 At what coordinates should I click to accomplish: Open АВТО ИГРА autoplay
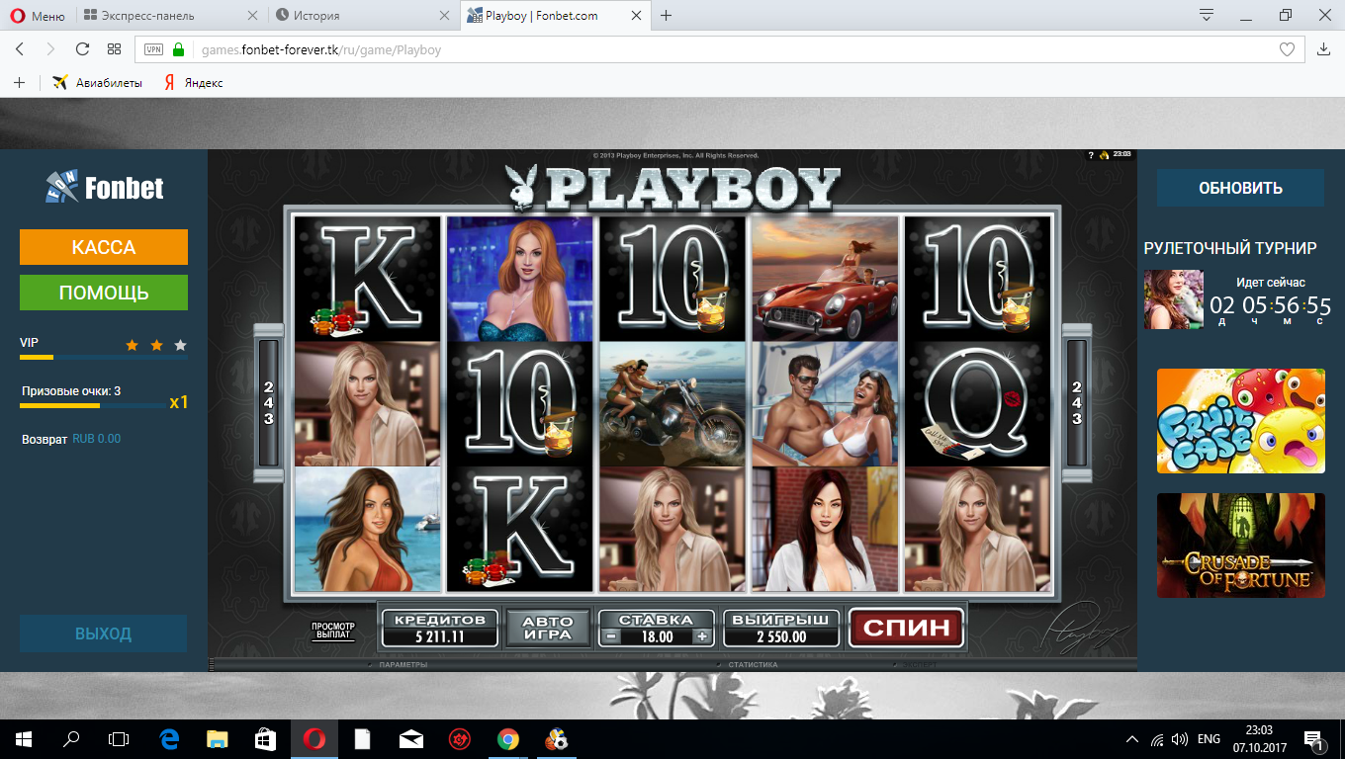548,628
